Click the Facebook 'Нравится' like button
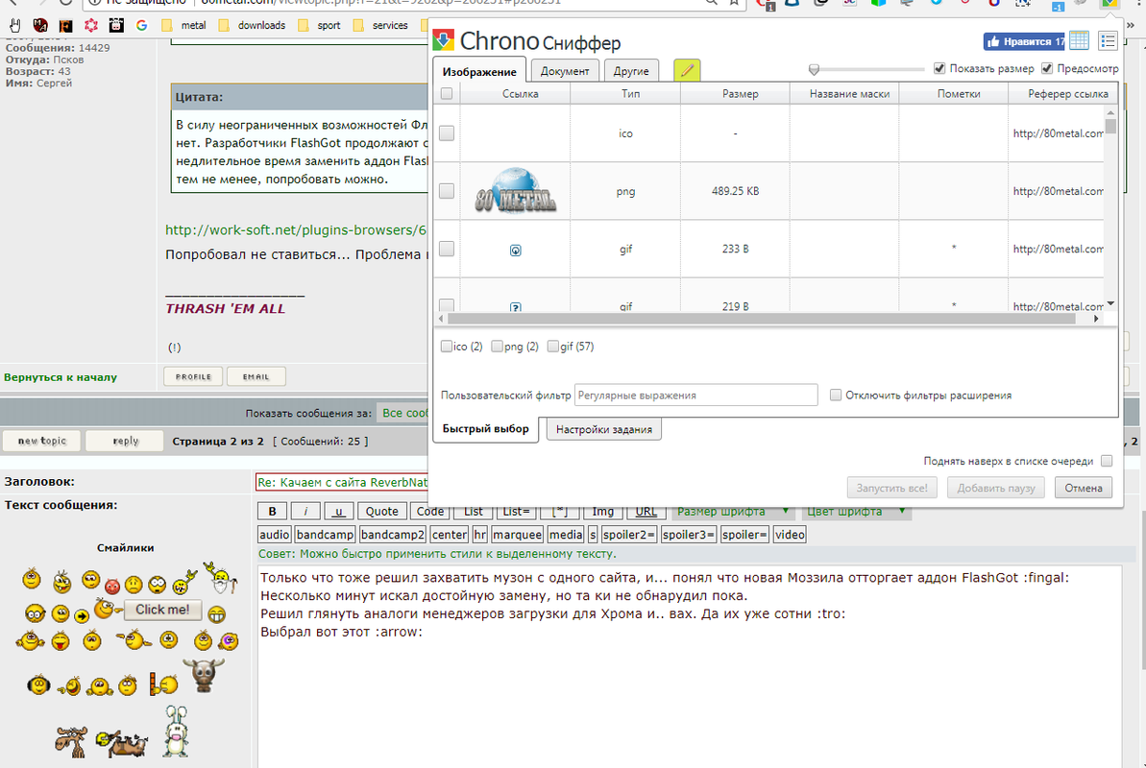The image size is (1146, 768). 1024,41
